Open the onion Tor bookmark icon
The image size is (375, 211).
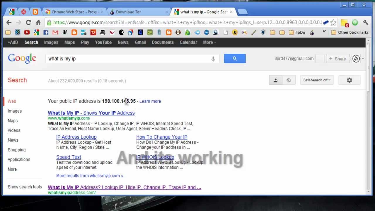coord(312,33)
